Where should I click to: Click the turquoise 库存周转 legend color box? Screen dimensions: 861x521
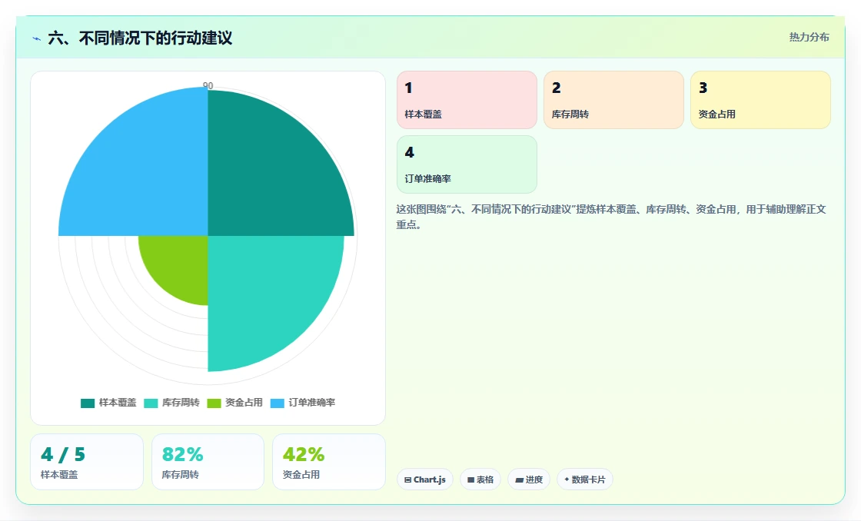(151, 403)
